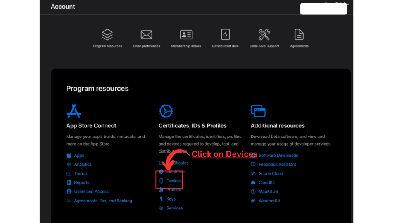397x223 pixels.
Task: Click the Program resources stacked layers icon
Action: [107, 35]
